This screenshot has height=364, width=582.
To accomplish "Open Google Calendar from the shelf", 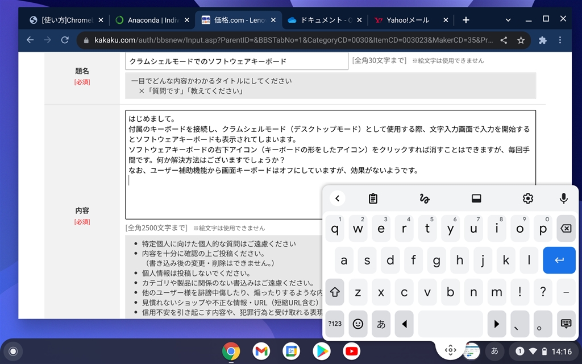I will (x=292, y=351).
